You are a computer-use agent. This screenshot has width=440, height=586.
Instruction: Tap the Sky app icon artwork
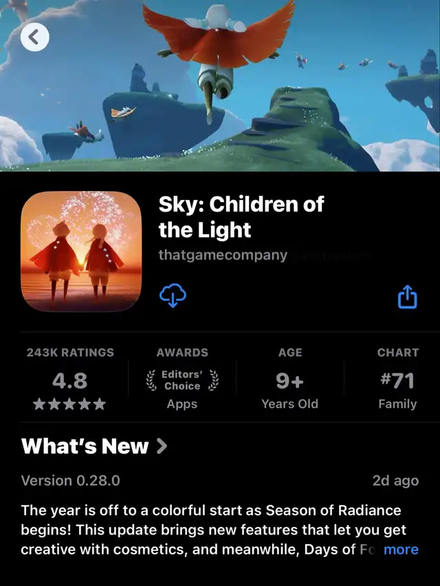(x=81, y=251)
